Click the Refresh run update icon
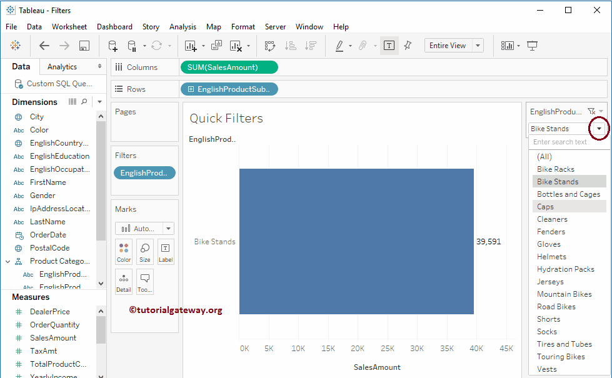Screen dimensions: 612x378 point(156,46)
